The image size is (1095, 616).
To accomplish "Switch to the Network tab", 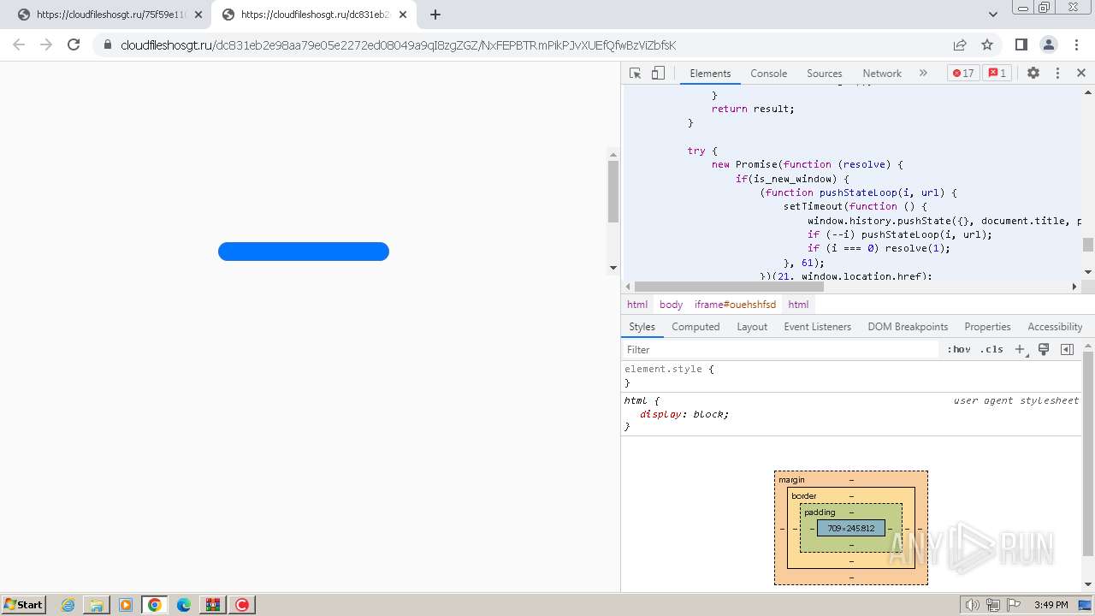I will [x=881, y=73].
